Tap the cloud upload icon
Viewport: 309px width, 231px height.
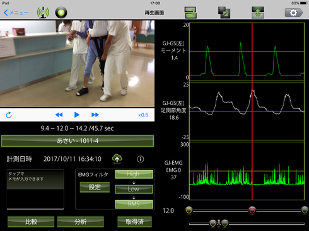pyautogui.click(x=117, y=159)
